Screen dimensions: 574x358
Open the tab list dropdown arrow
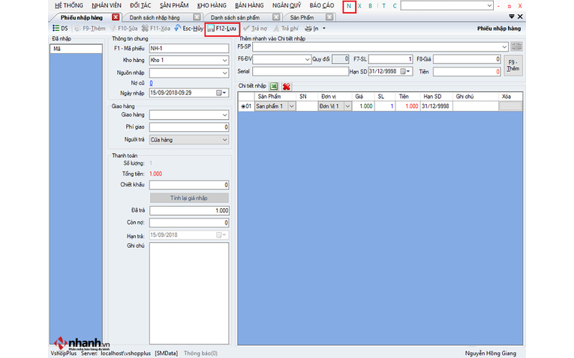point(512,16)
